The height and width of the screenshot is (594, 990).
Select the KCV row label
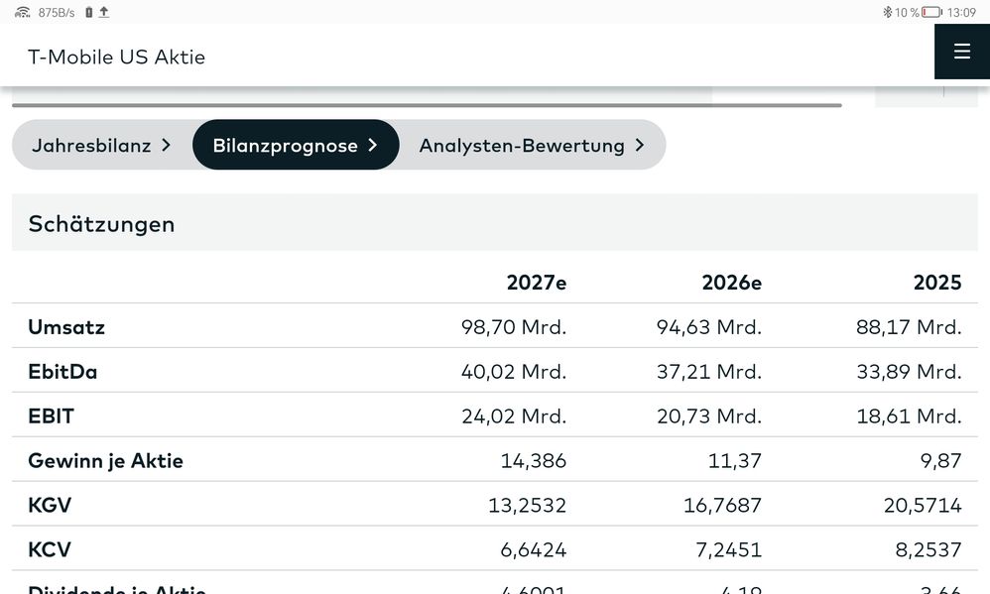[50, 549]
